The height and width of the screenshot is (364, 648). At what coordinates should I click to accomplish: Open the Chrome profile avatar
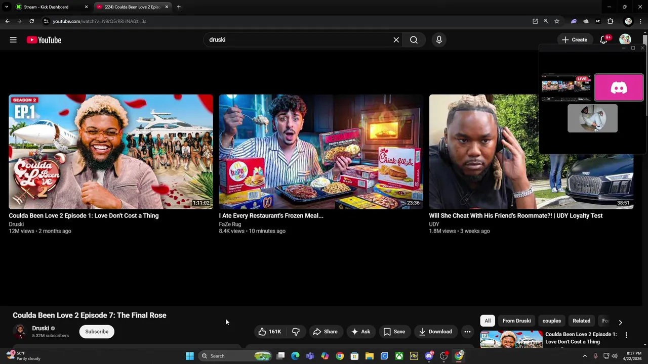pos(628,21)
